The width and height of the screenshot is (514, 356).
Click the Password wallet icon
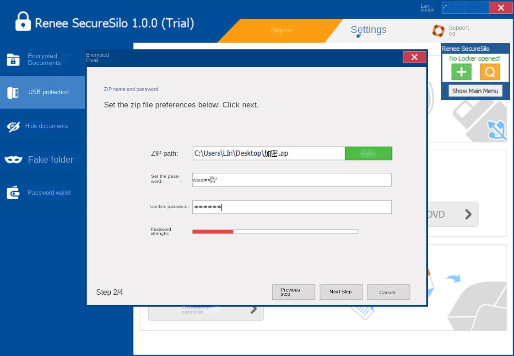13,193
